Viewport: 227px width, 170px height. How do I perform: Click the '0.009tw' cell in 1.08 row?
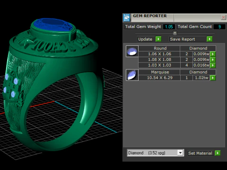click(x=201, y=59)
